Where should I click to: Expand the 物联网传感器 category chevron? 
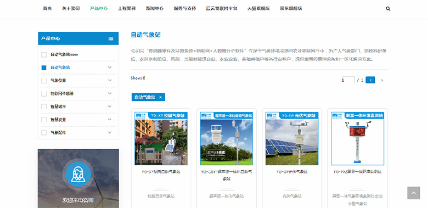(110, 93)
